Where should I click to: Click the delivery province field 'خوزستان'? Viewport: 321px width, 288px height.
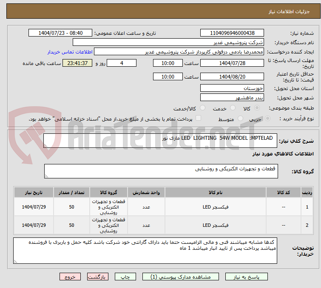(x=232, y=88)
